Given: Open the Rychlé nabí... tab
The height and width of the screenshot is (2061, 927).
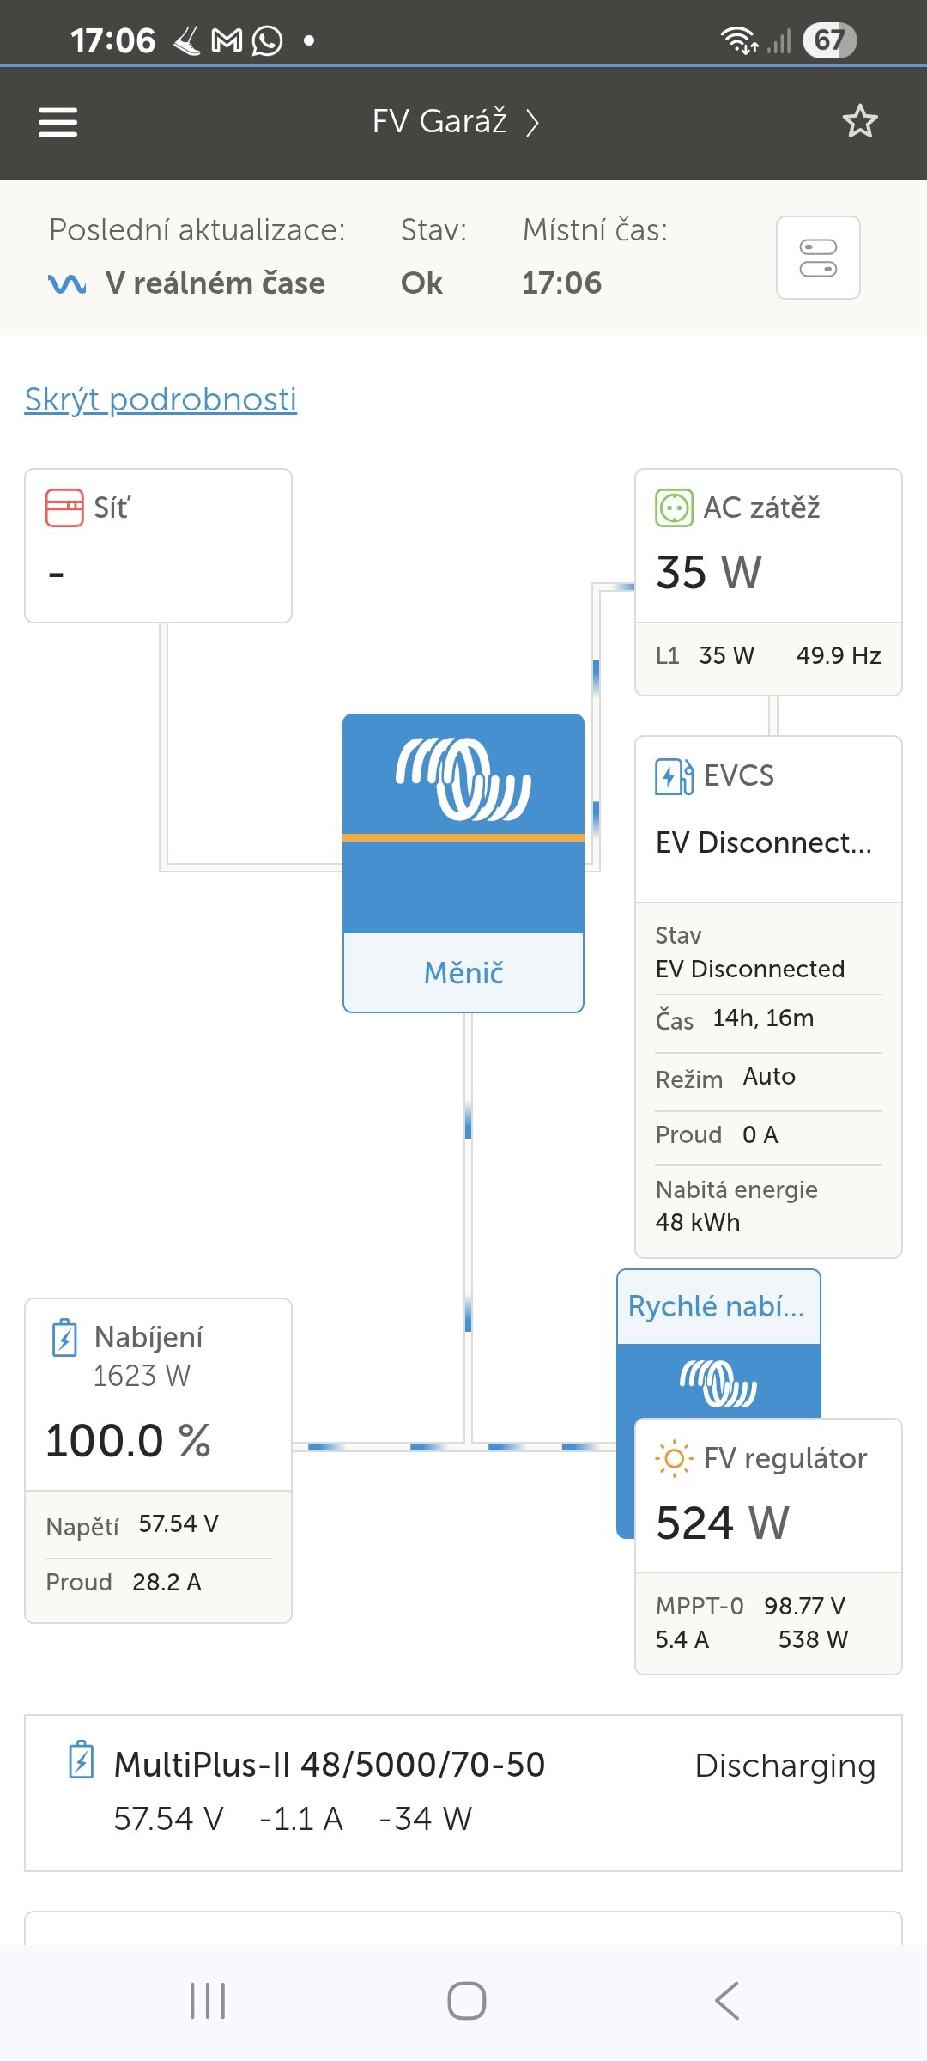Looking at the screenshot, I should pos(718,1307).
